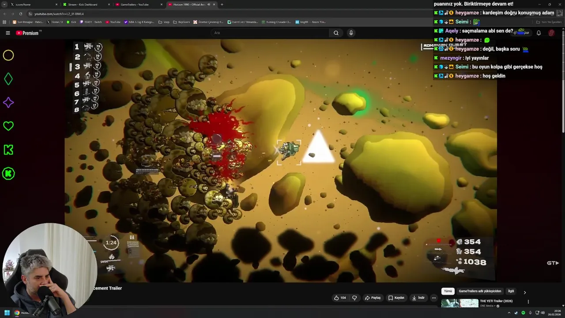
Task: Open THE YETI Trailer thumbnail
Action: [x=460, y=303]
